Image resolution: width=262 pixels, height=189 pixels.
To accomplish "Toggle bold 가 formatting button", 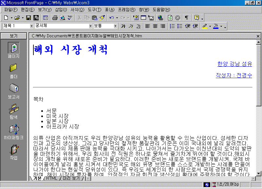I will (x=123, y=26).
